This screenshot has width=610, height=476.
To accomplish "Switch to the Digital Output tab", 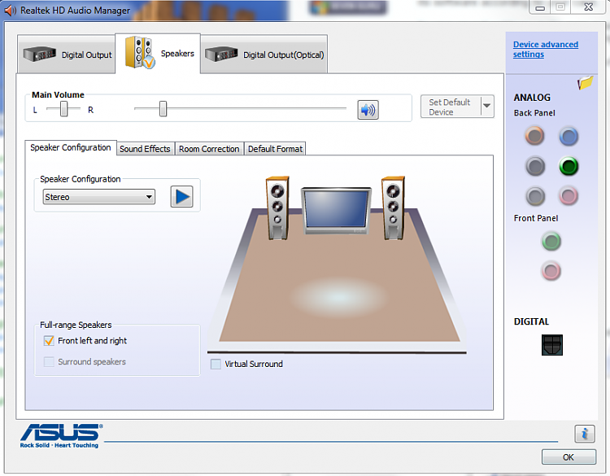I will tap(67, 55).
